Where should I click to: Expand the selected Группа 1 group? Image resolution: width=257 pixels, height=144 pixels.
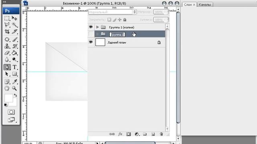(98, 34)
